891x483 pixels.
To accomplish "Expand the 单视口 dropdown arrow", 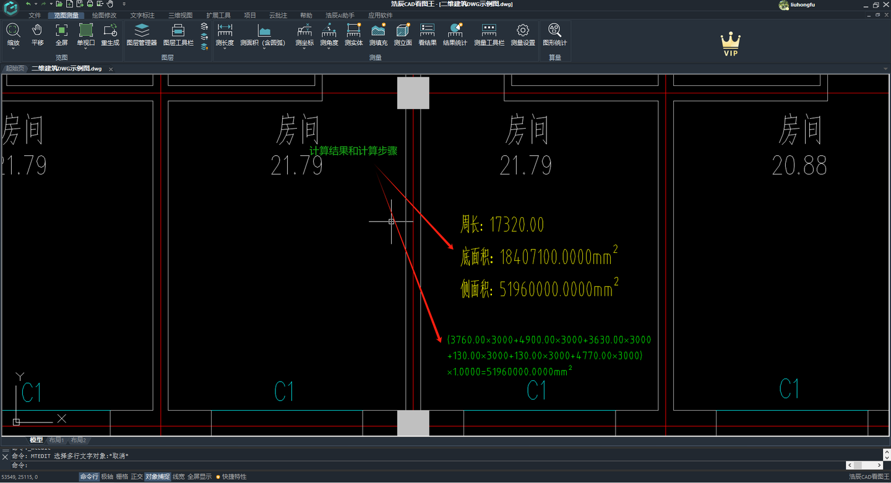I will pyautogui.click(x=86, y=48).
